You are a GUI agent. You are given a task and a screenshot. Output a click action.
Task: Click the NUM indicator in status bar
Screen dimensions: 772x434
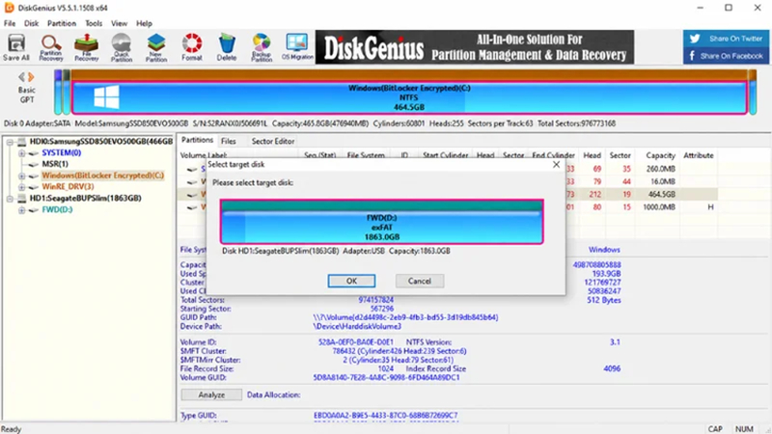click(x=744, y=429)
